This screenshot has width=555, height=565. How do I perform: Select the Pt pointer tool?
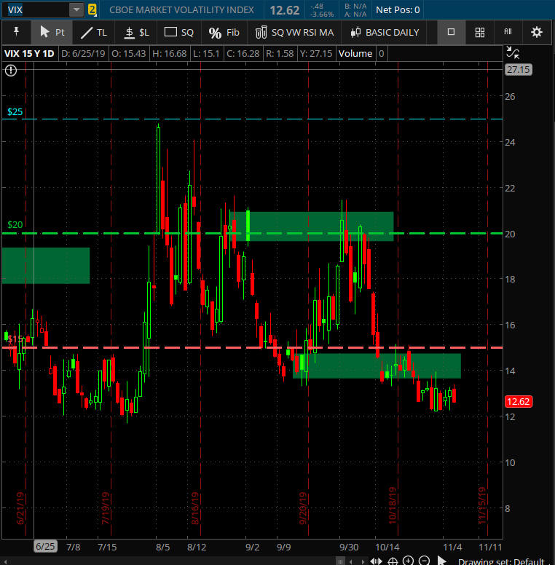[x=52, y=32]
